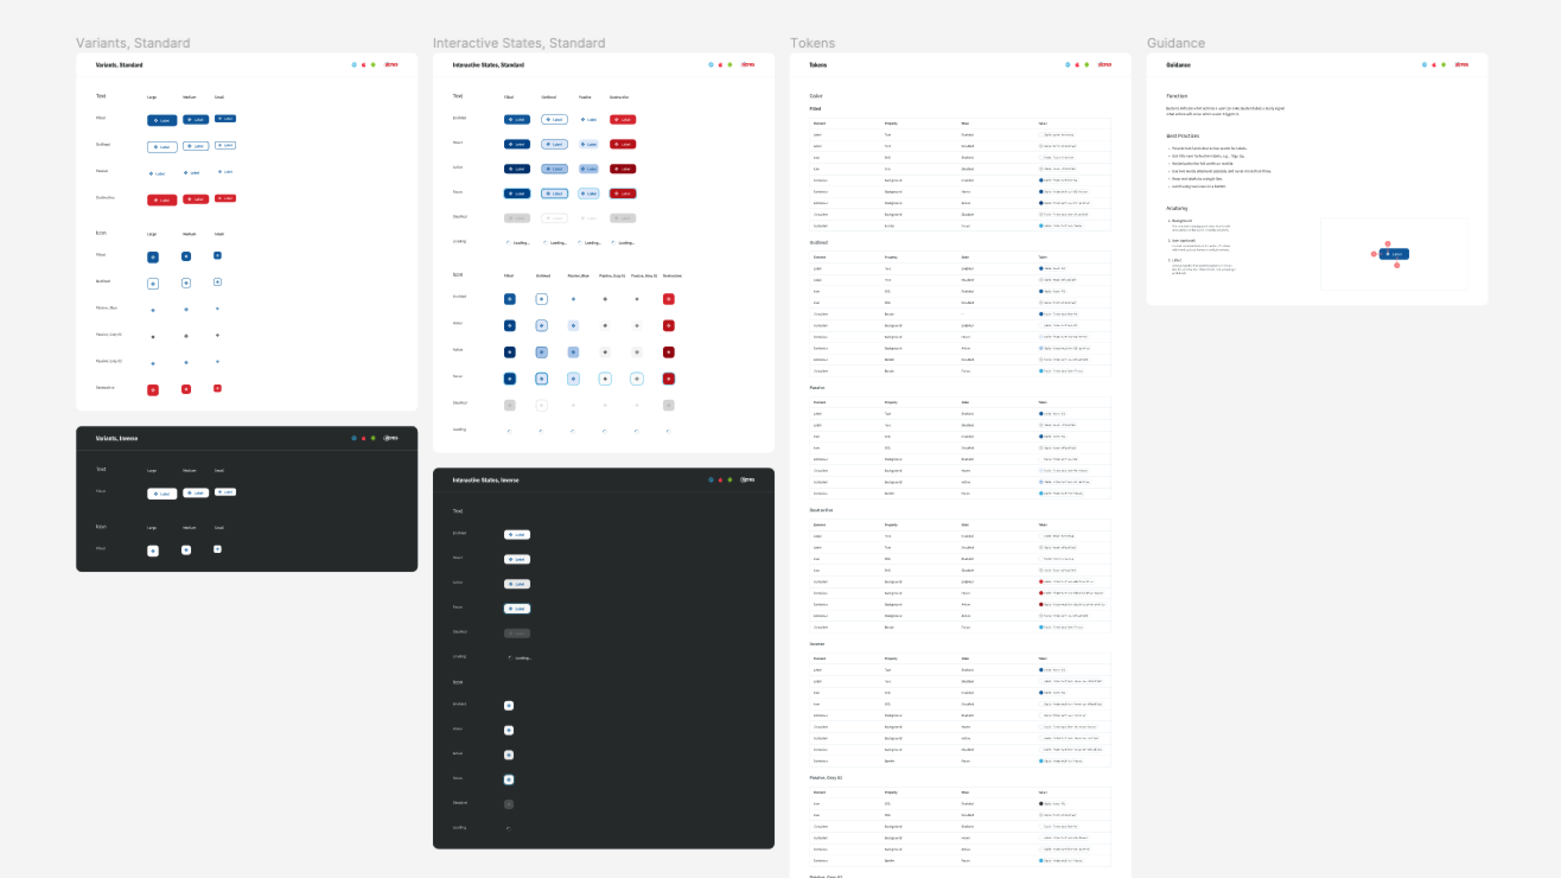The image size is (1561, 878).
Task: Click medium Outlined Label button in Variants, Standard
Action: [x=196, y=146]
